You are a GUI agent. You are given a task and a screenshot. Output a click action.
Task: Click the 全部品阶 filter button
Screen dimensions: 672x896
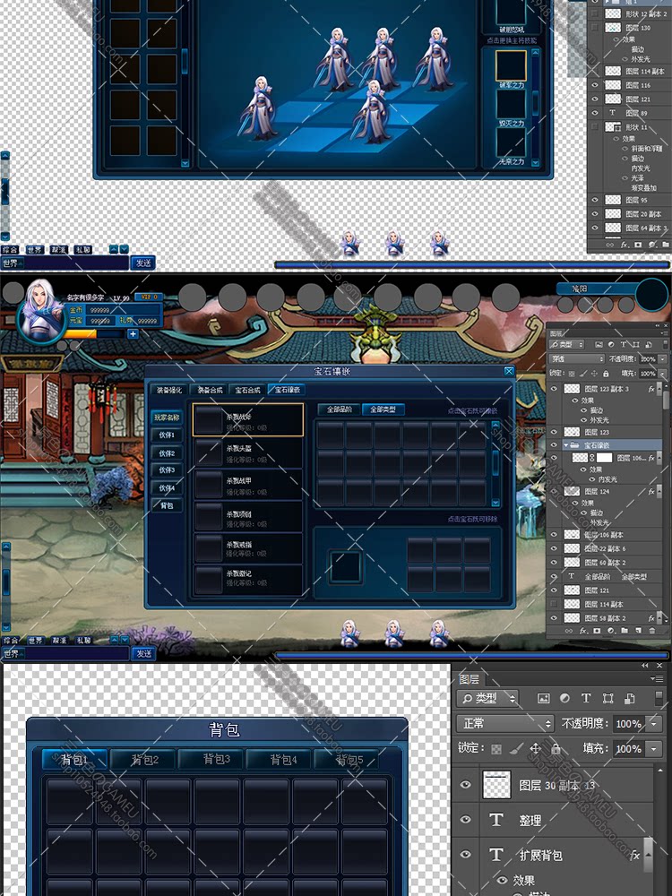(x=339, y=409)
